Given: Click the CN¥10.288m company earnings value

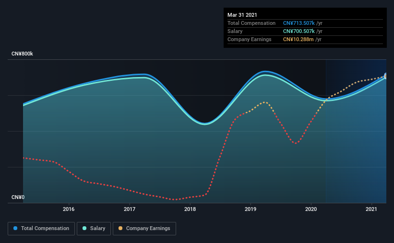Looking at the screenshot, I should [298, 39].
